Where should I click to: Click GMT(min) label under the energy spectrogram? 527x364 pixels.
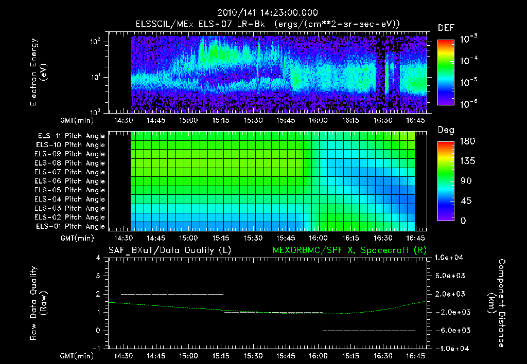tap(77, 120)
